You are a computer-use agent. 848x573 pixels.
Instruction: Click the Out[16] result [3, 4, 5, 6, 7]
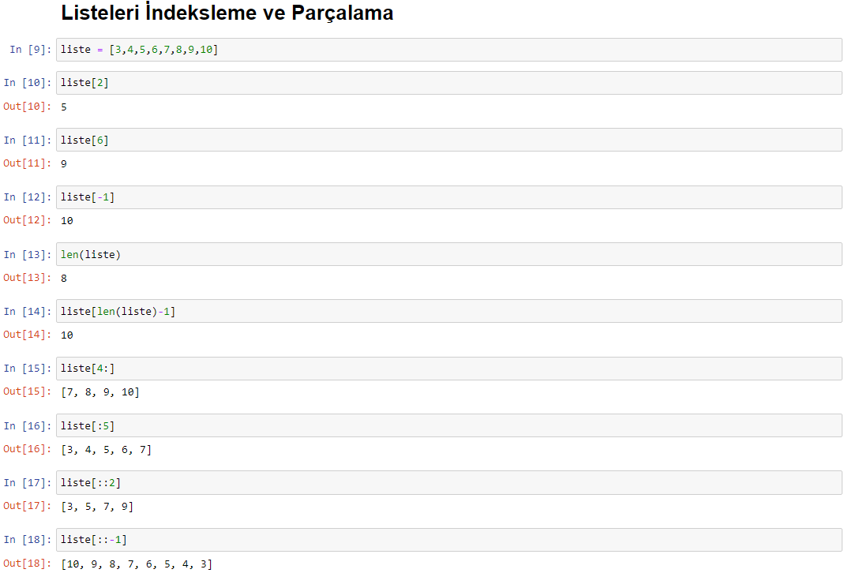click(106, 449)
